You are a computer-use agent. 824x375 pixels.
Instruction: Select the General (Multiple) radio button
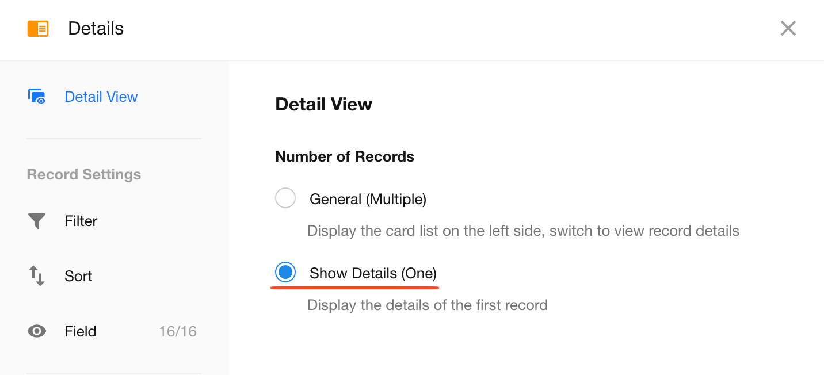click(x=285, y=198)
